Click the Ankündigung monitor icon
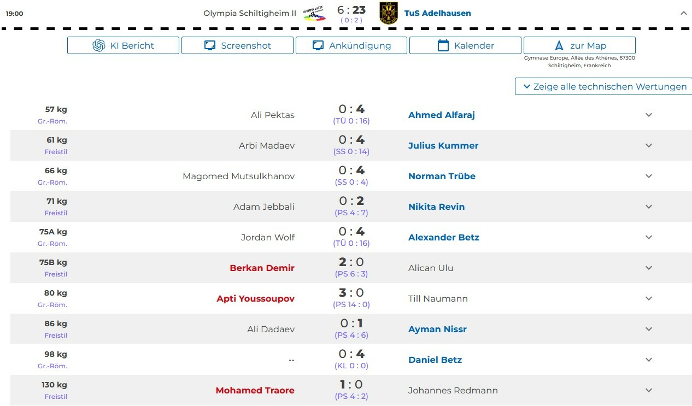This screenshot has height=406, width=692. [x=318, y=46]
